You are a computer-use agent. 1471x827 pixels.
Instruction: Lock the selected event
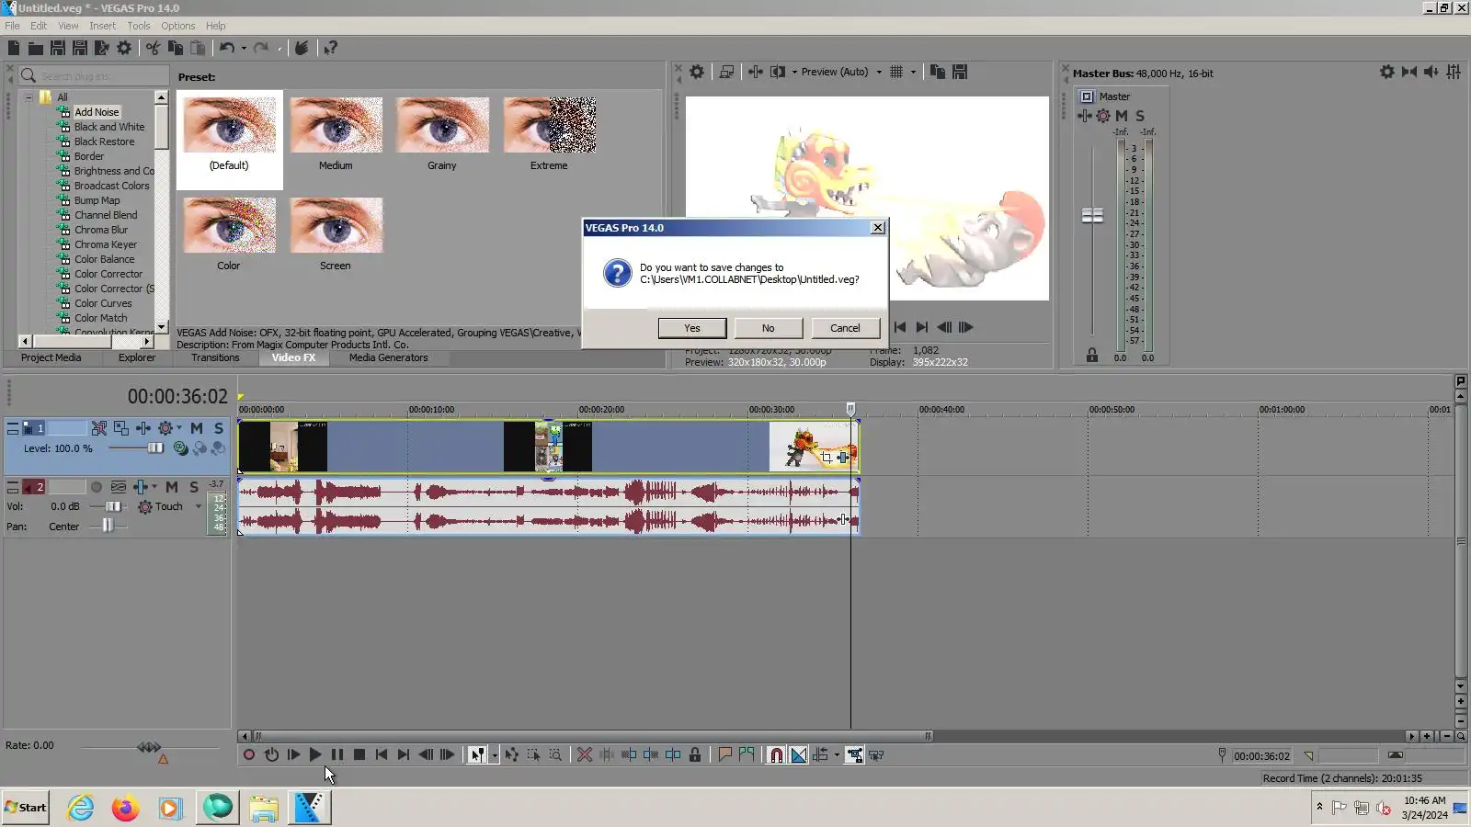pyautogui.click(x=695, y=755)
